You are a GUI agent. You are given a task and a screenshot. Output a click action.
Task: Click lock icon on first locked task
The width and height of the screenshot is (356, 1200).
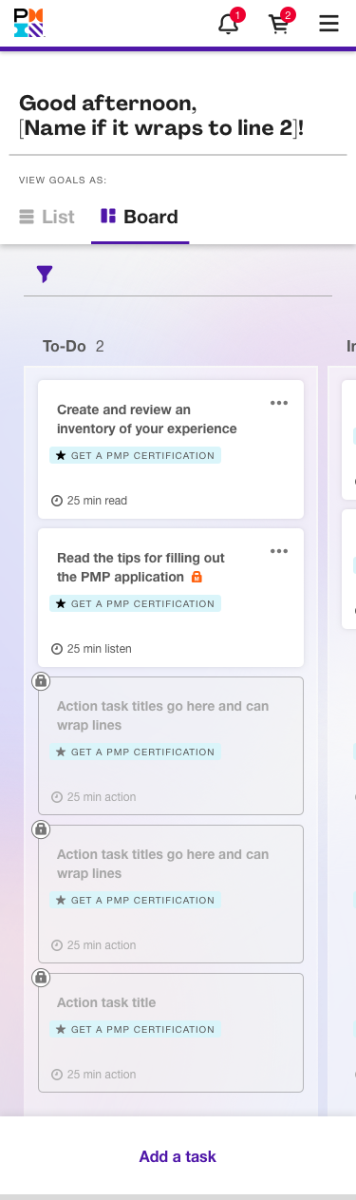coord(41,681)
